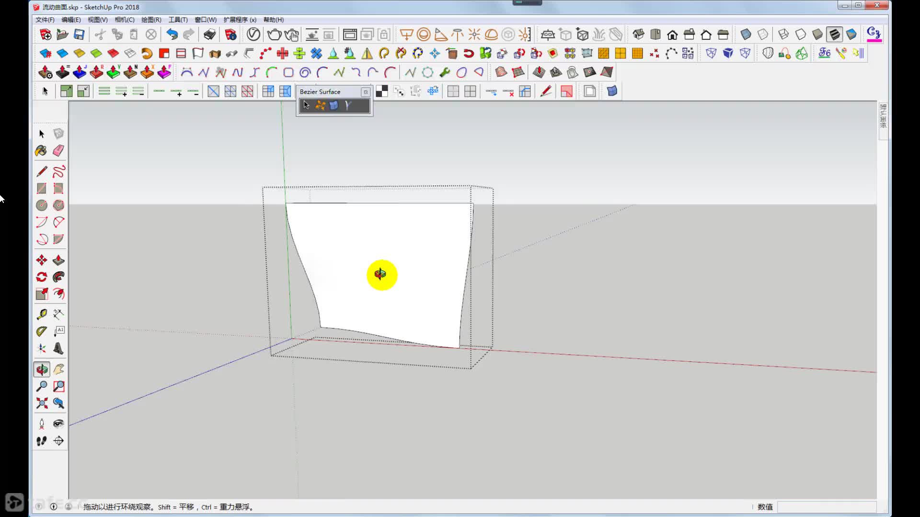Screen dimensions: 920x517
Task: Pick the Tape Measure tool
Action: [x=41, y=314]
